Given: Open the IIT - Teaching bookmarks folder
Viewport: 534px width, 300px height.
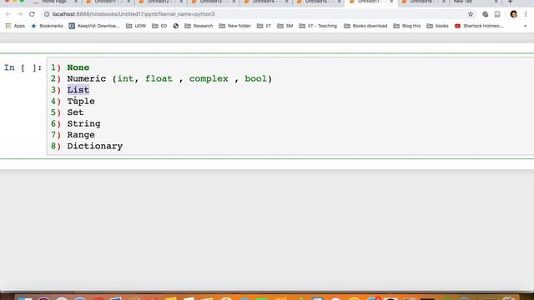Looking at the screenshot, I should 318,26.
